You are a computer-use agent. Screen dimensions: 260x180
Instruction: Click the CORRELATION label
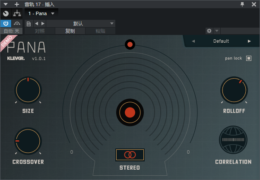click(x=233, y=162)
